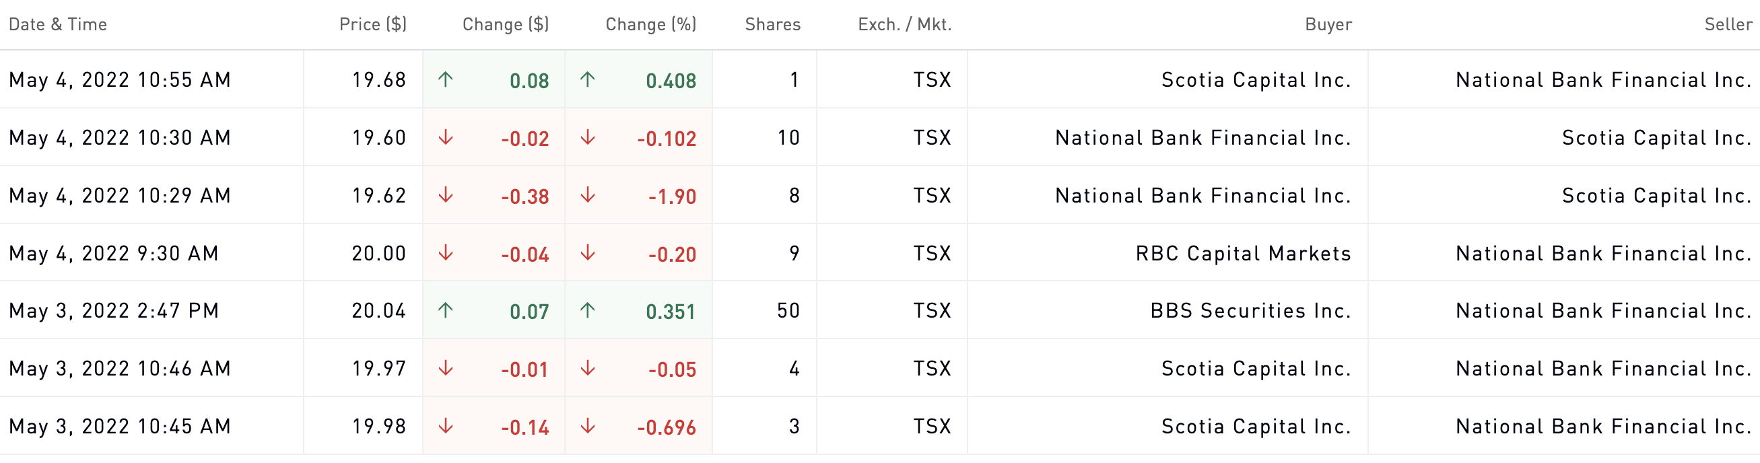Click green up arrow beside 0.408 percent
1760x463 pixels.
(x=588, y=80)
